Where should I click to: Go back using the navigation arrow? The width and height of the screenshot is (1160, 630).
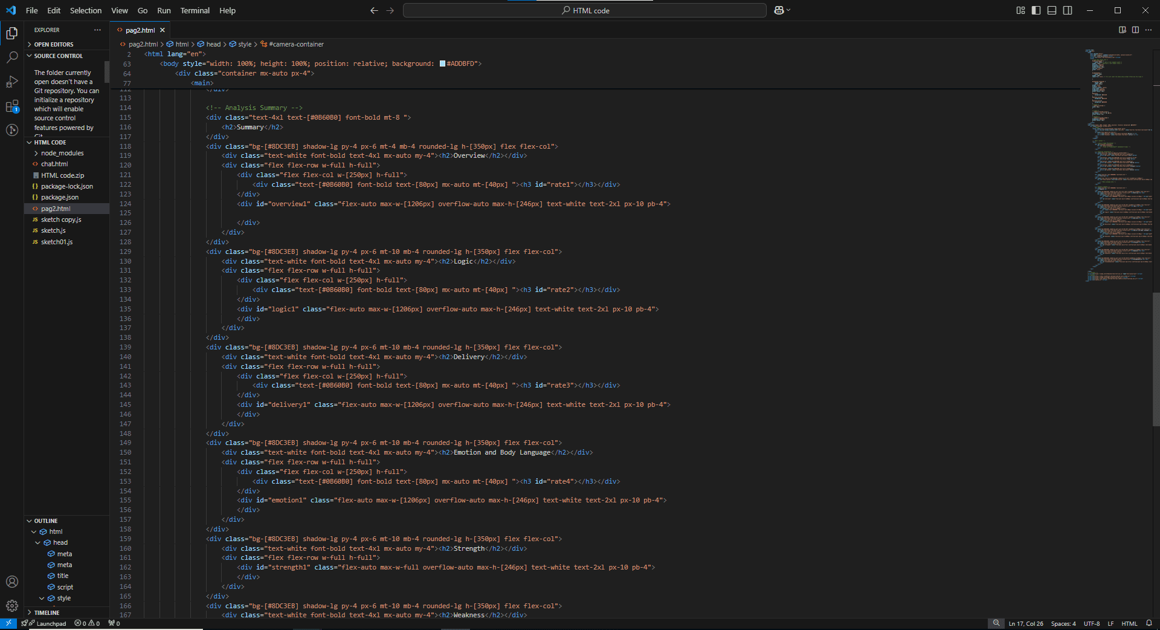coord(374,10)
